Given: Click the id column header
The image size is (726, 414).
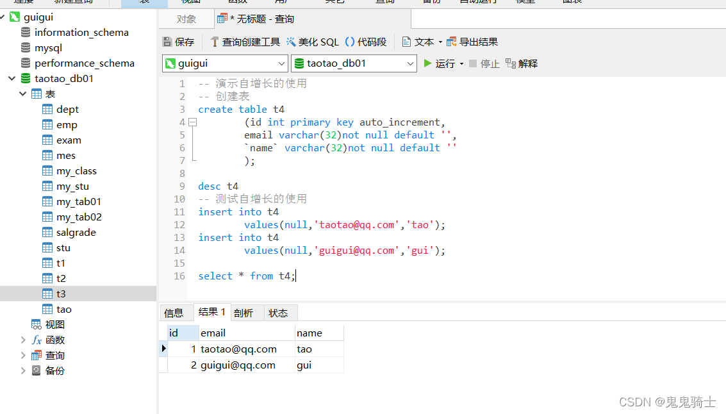Looking at the screenshot, I should 183,333.
